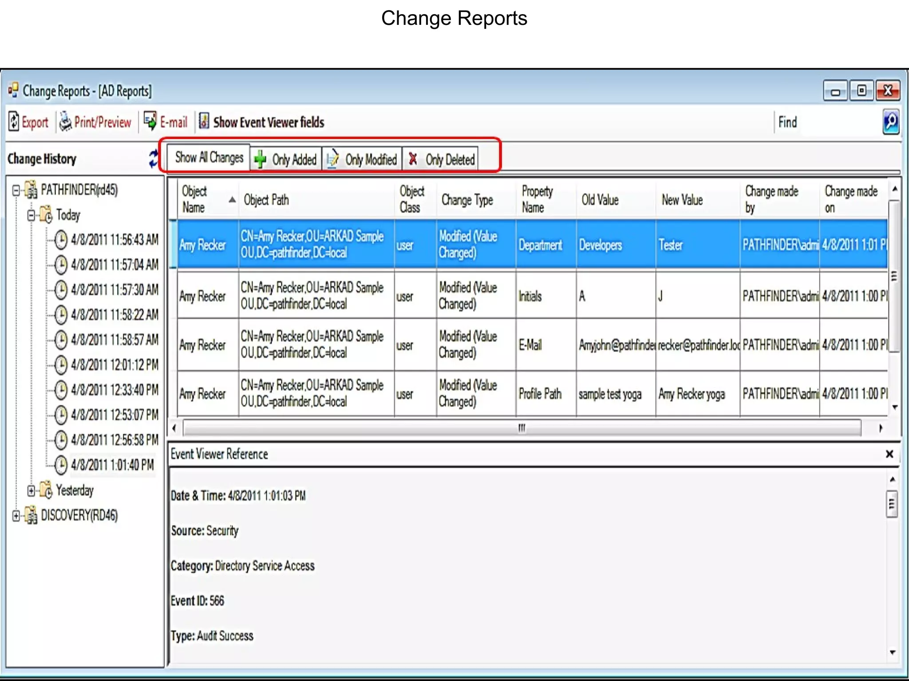The width and height of the screenshot is (909, 681).
Task: Select the 4/8/2011 12:33:40 PM snapshot
Action: click(x=114, y=390)
